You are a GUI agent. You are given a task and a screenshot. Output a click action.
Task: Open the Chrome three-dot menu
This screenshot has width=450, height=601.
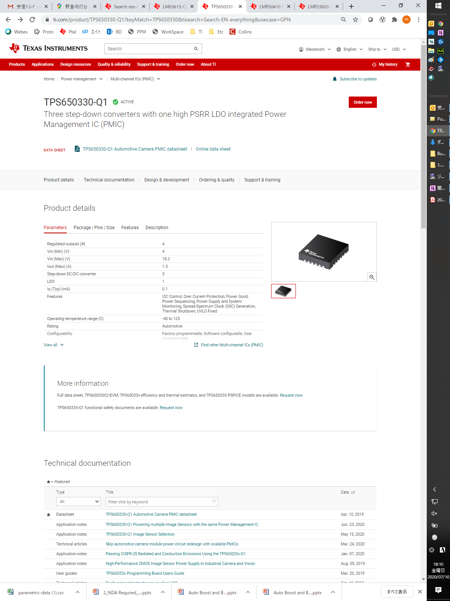(418, 20)
